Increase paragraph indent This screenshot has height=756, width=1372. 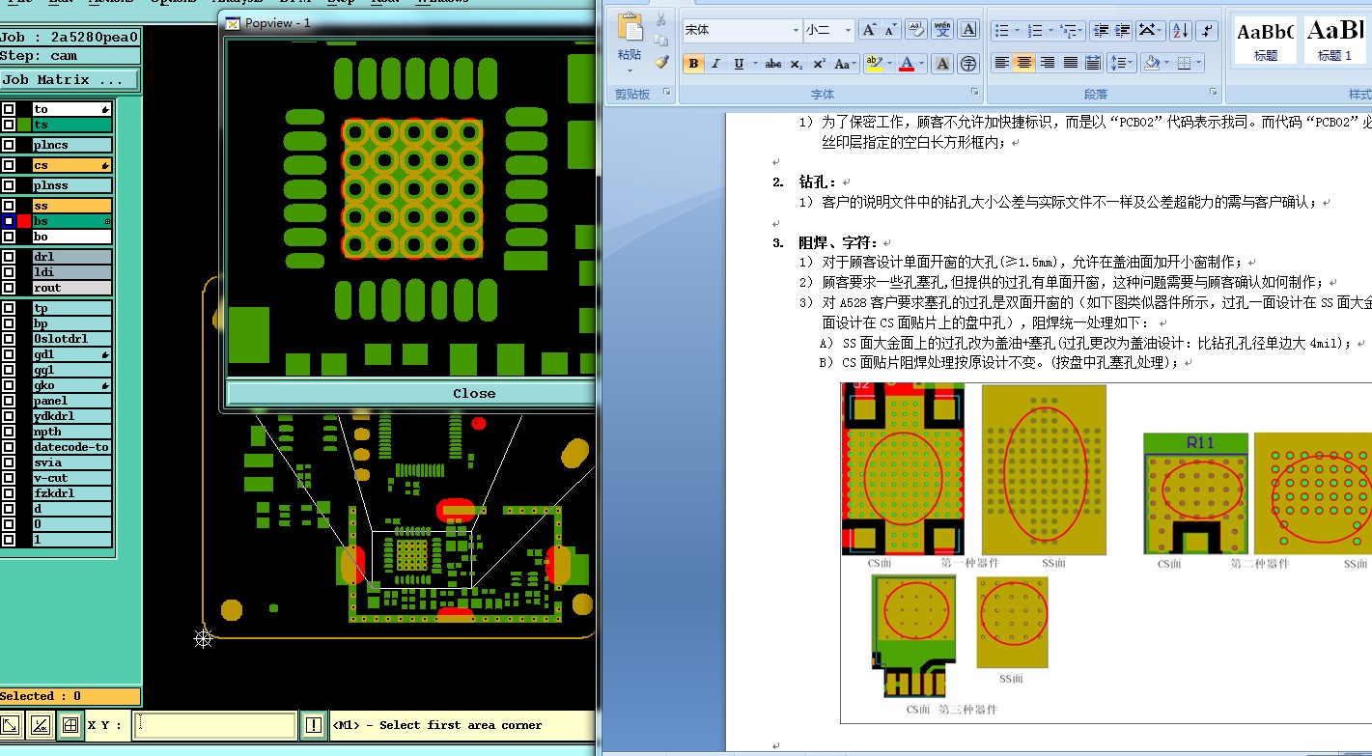[x=1122, y=30]
